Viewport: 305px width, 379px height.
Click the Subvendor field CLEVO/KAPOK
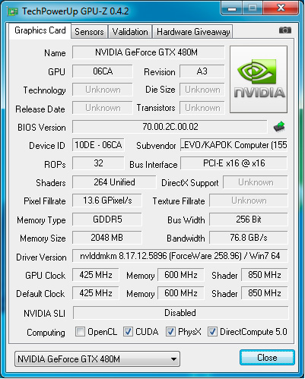[x=234, y=145]
